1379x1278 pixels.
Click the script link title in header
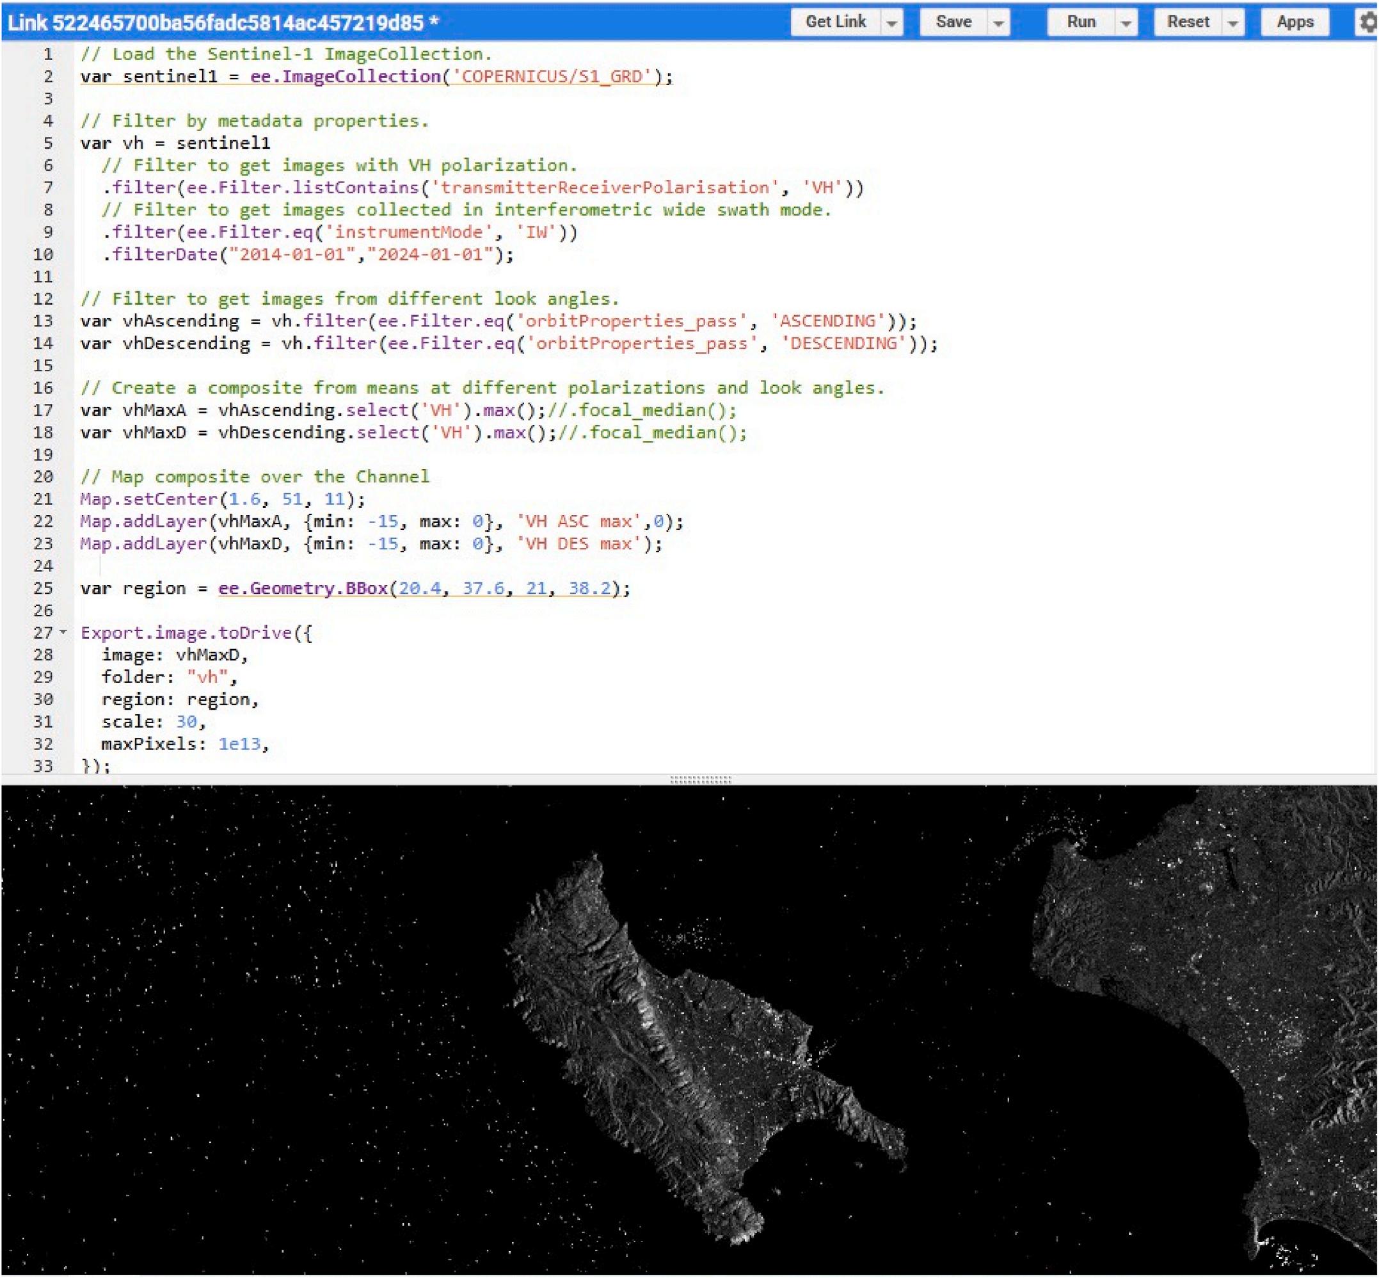[x=223, y=22]
